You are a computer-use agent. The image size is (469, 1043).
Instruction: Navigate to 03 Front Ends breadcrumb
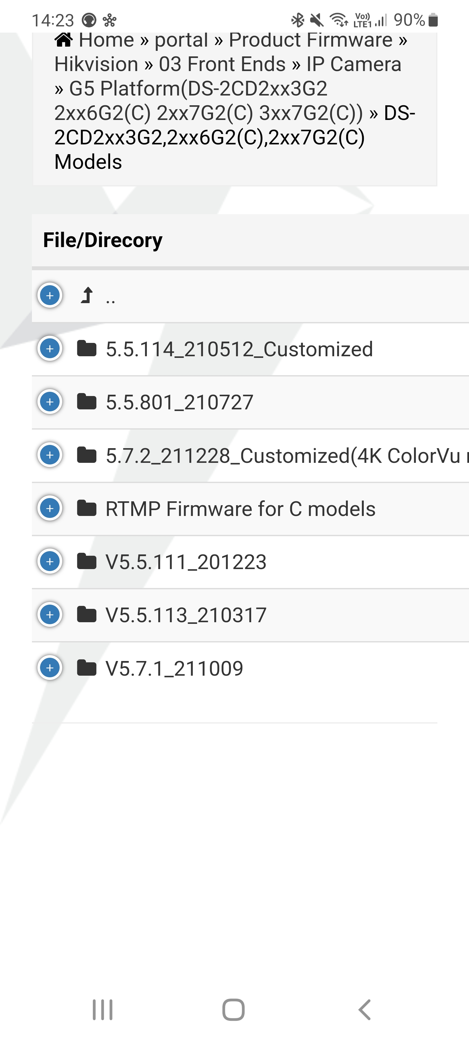click(x=222, y=65)
